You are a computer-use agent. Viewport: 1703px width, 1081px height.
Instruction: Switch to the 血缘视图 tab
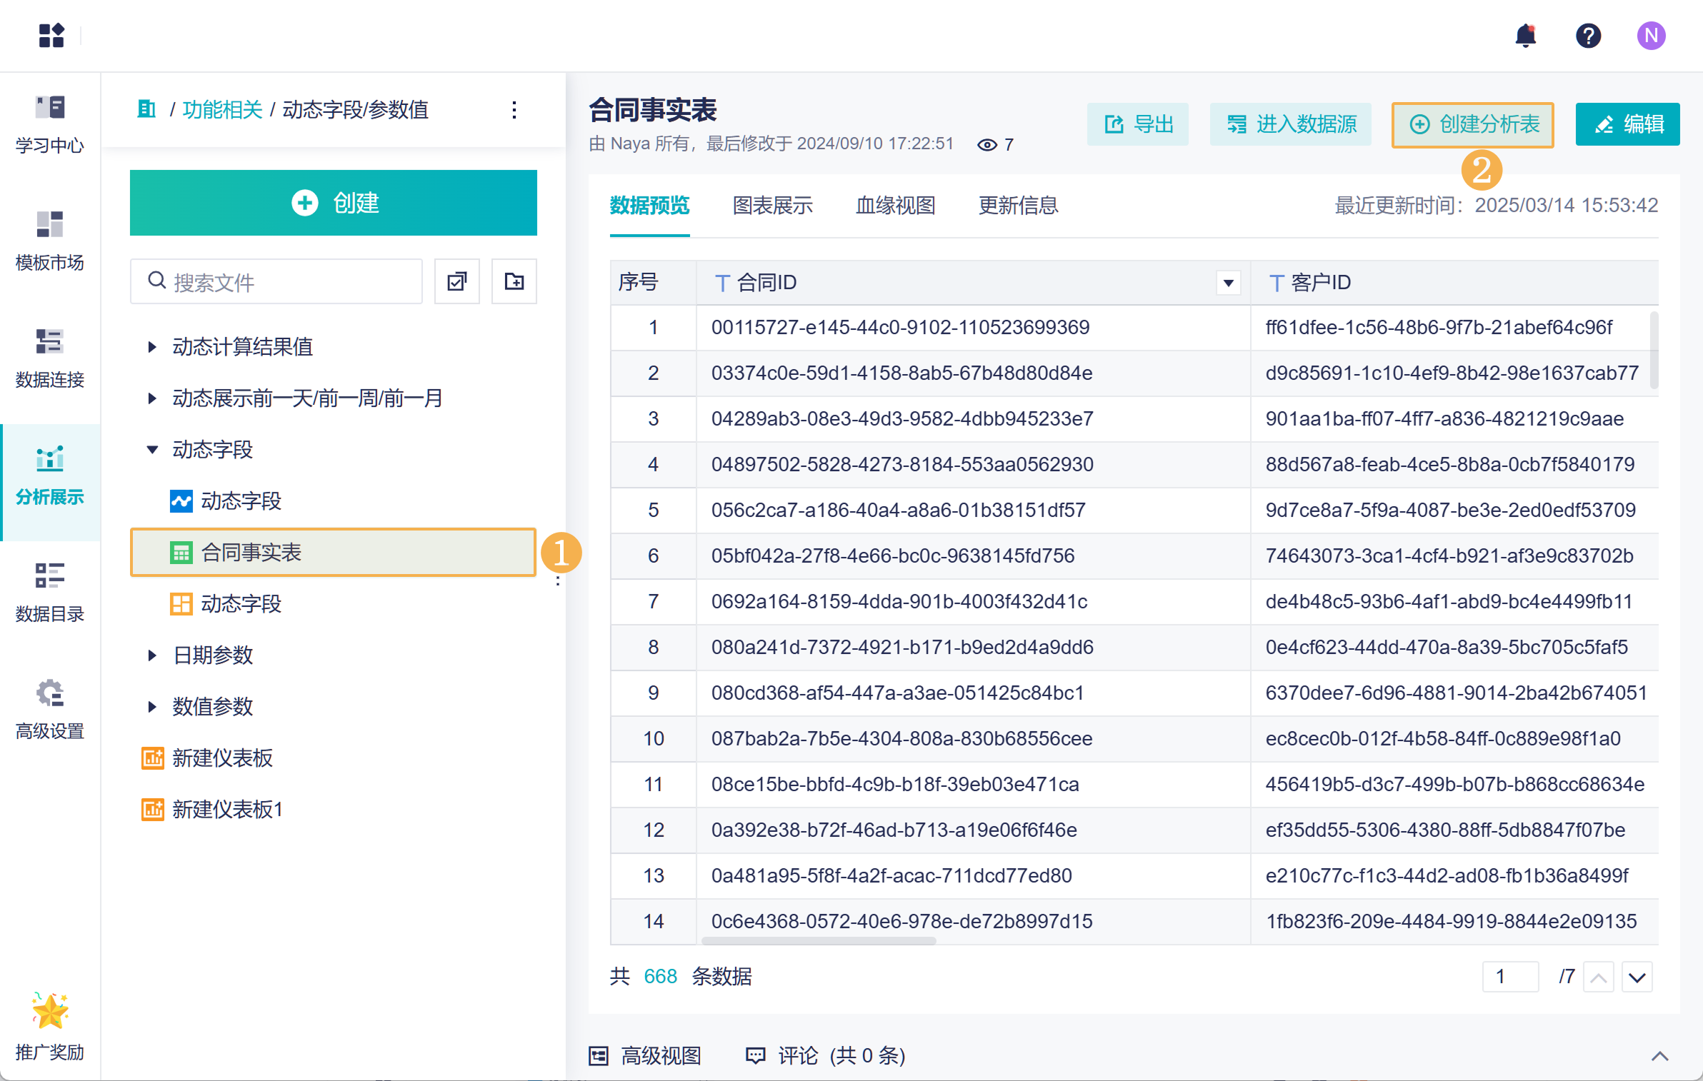[895, 206]
